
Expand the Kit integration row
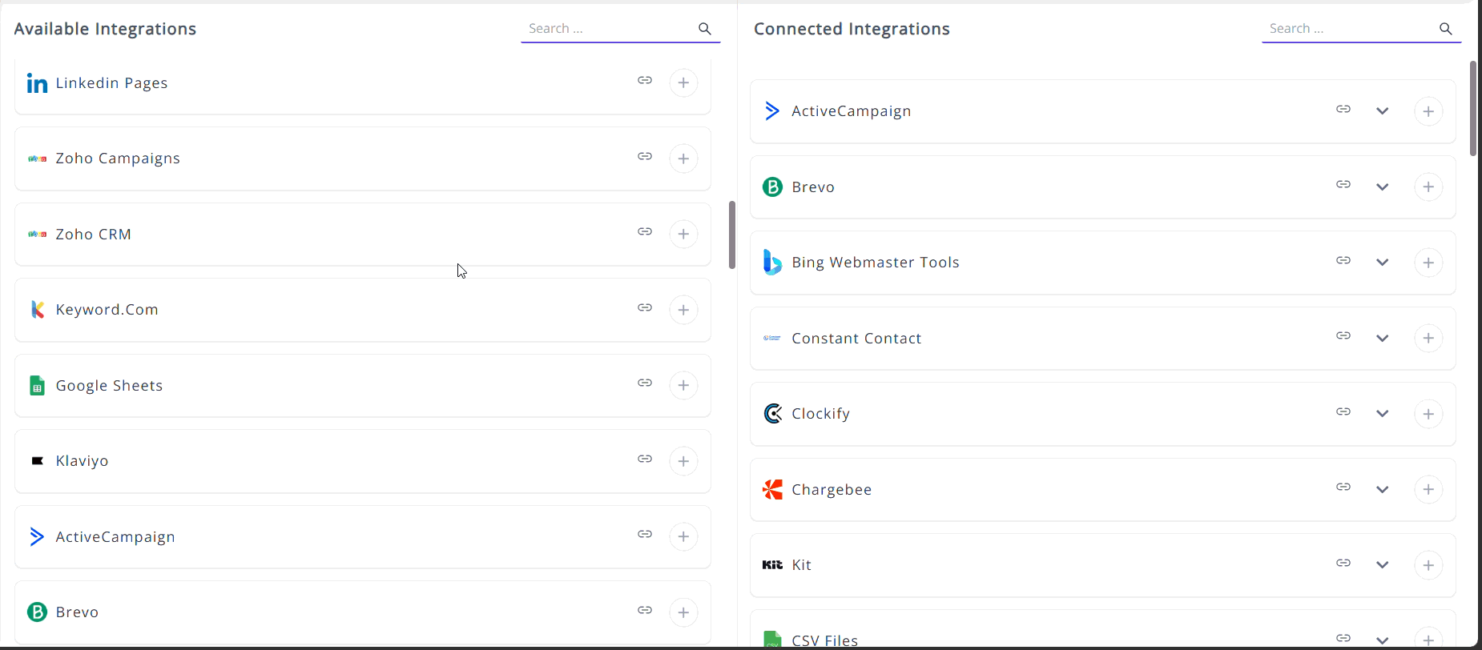1383,565
